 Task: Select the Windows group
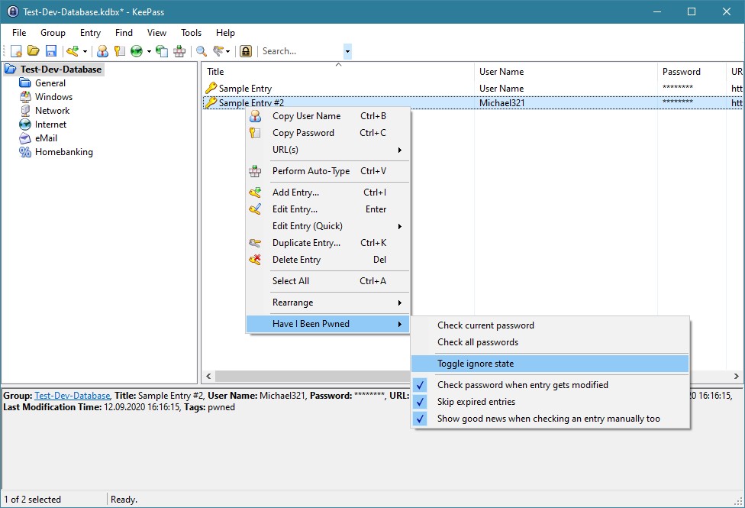pyautogui.click(x=53, y=97)
